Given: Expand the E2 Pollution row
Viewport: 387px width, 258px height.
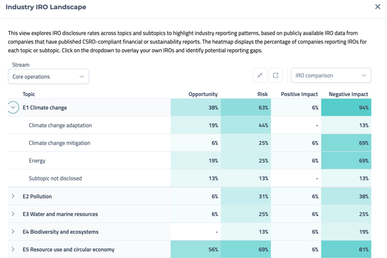Looking at the screenshot, I should coord(13,196).
